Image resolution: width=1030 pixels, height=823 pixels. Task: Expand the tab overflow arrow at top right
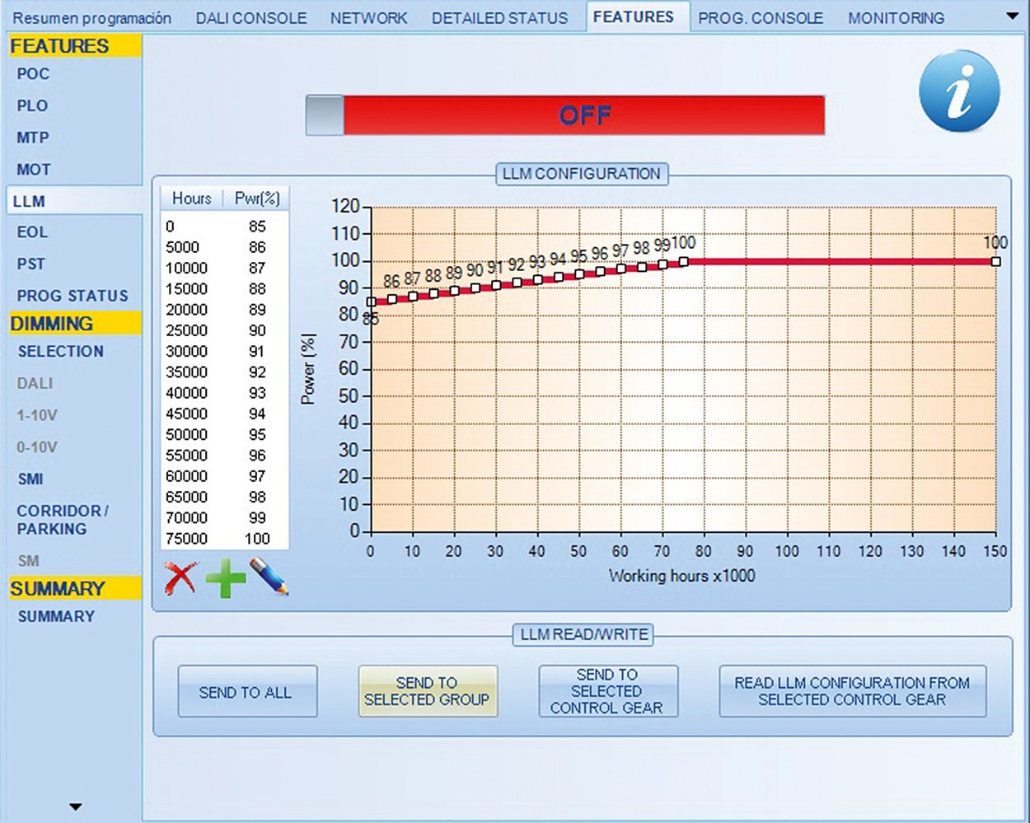(1013, 16)
